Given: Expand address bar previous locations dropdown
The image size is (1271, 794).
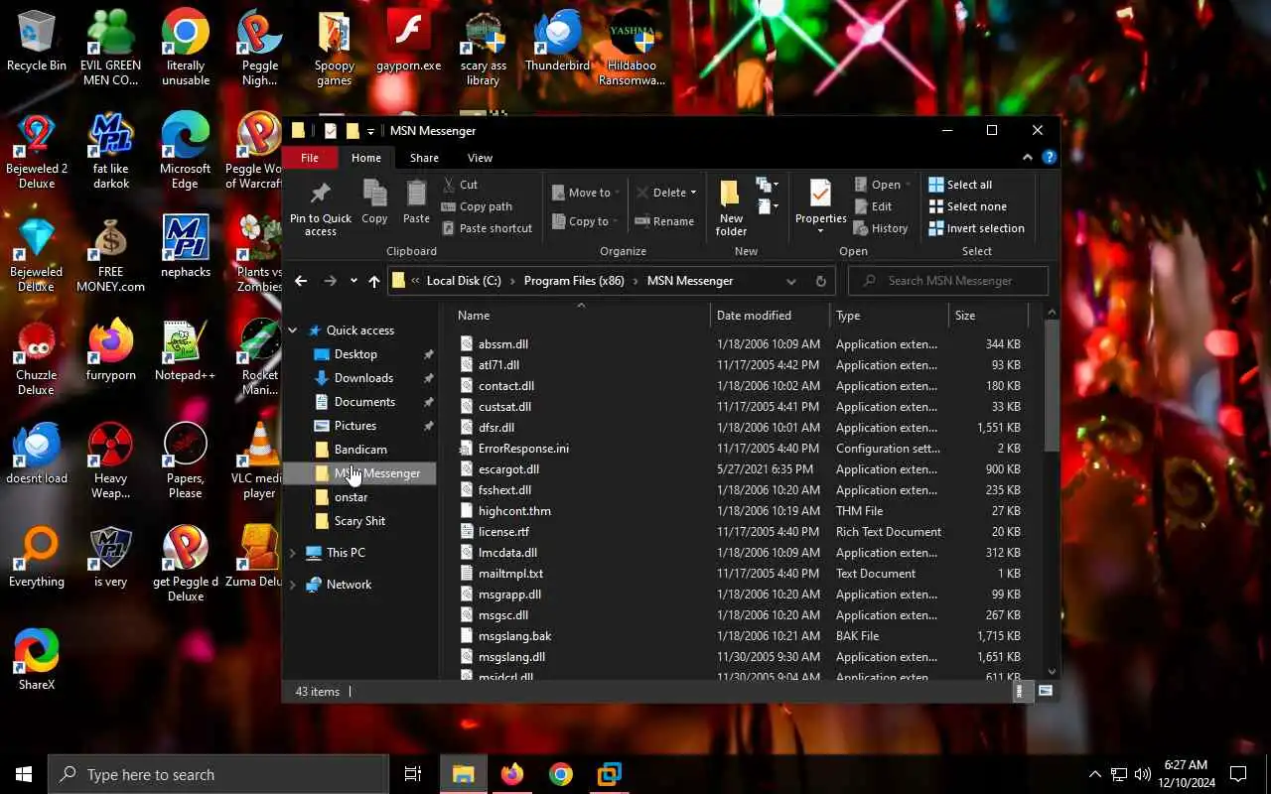Looking at the screenshot, I should coord(791,281).
